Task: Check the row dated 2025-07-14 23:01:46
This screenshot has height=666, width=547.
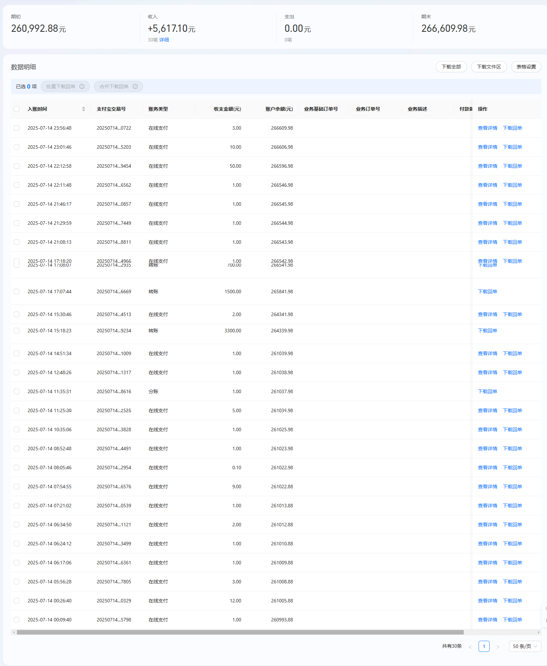Action: 17,147
